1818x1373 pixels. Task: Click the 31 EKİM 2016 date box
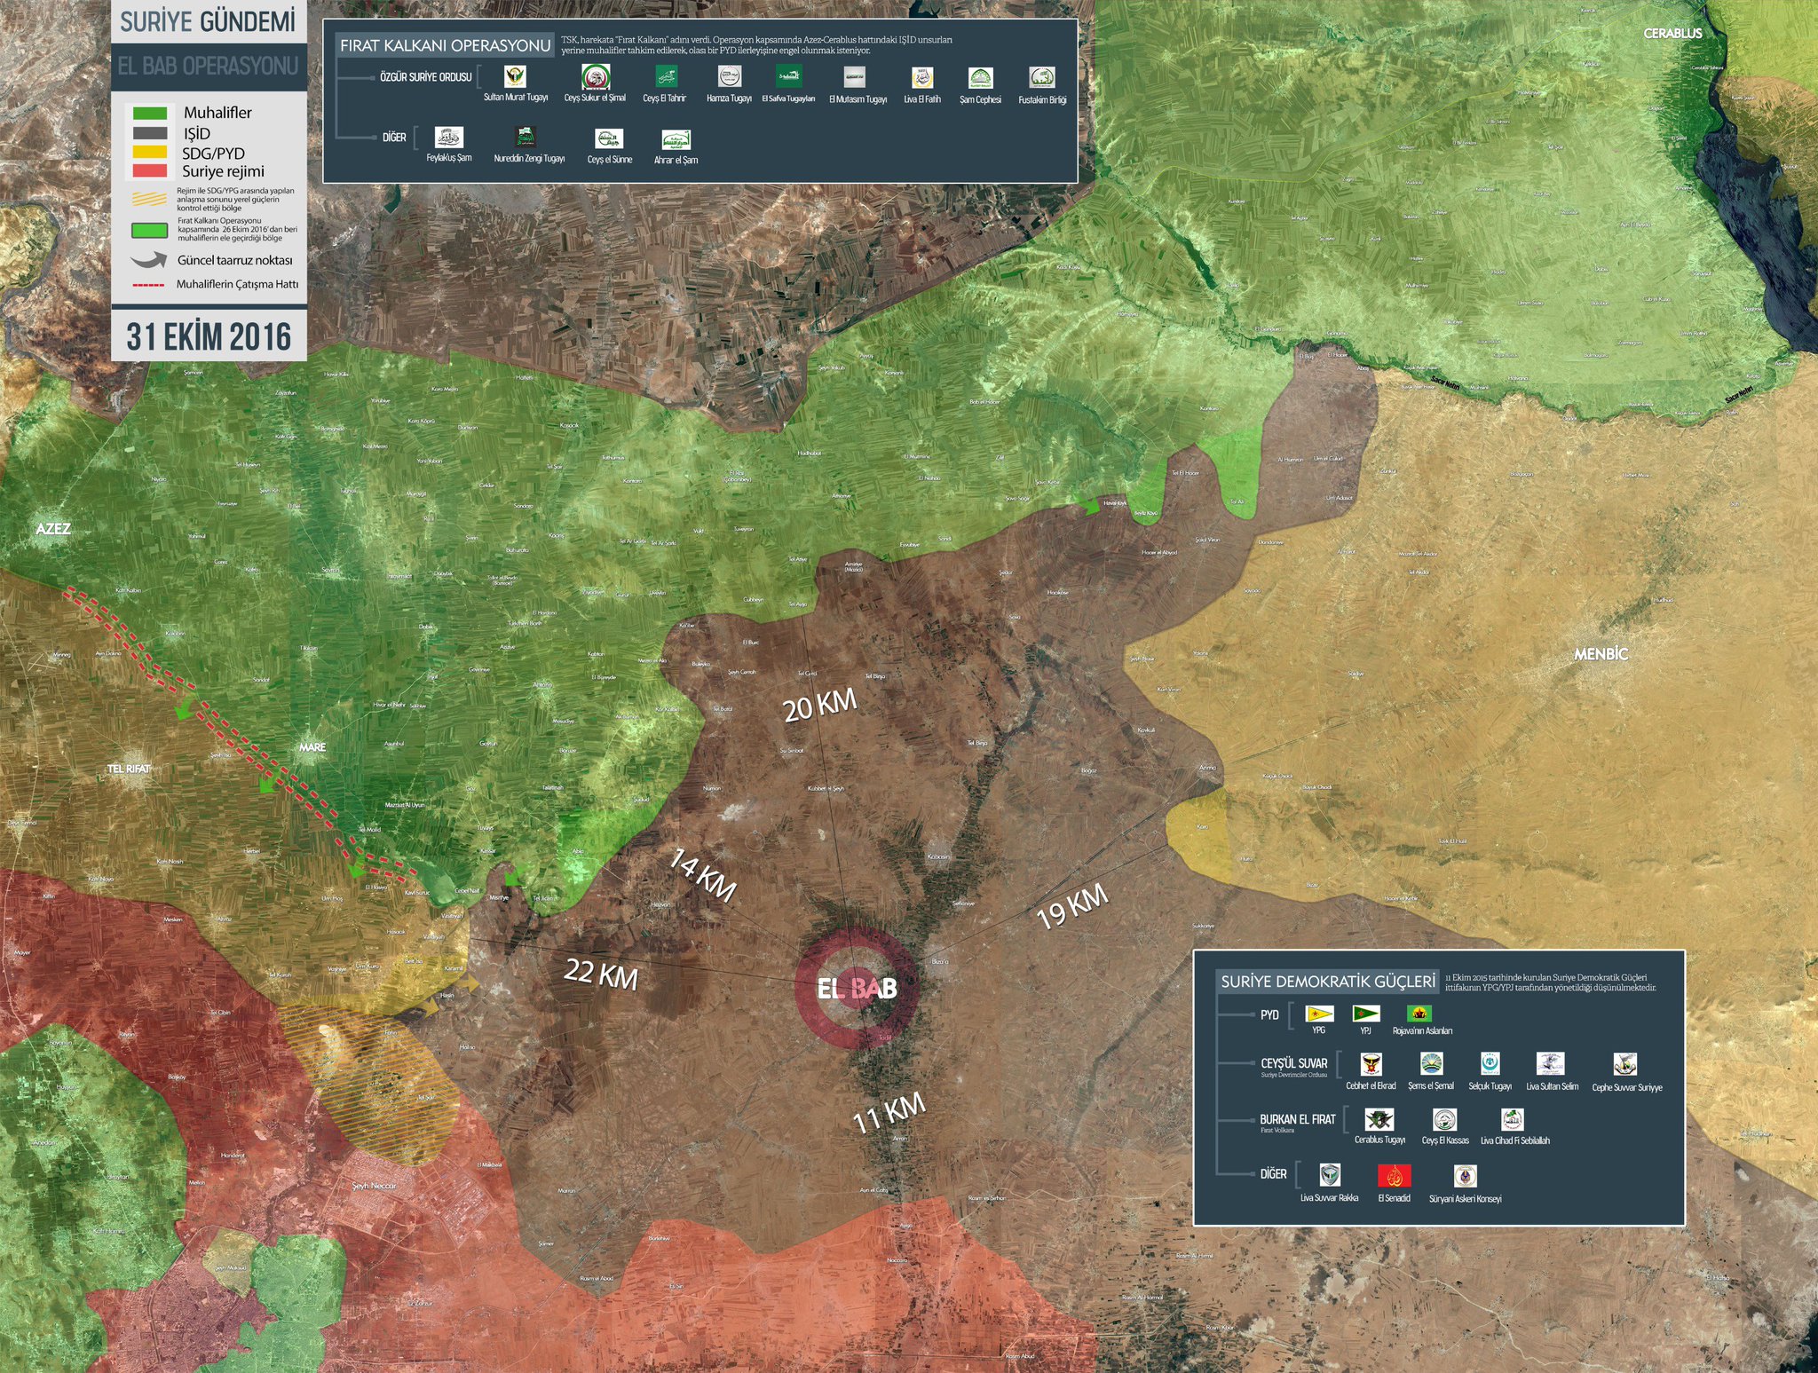click(209, 337)
